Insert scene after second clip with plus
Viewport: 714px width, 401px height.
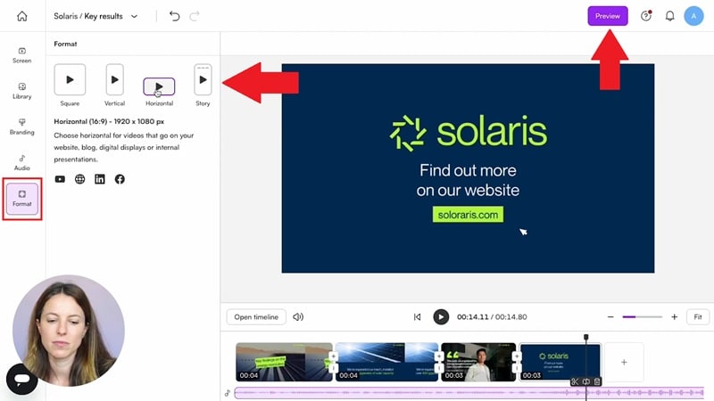(x=439, y=356)
